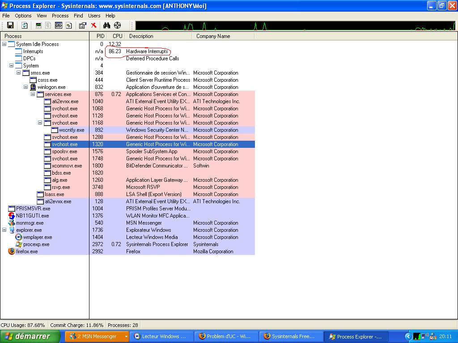Collapse svchost.exe node containing wscntfy.exe
Image resolution: width=458 pixels, height=343 pixels.
[40, 123]
